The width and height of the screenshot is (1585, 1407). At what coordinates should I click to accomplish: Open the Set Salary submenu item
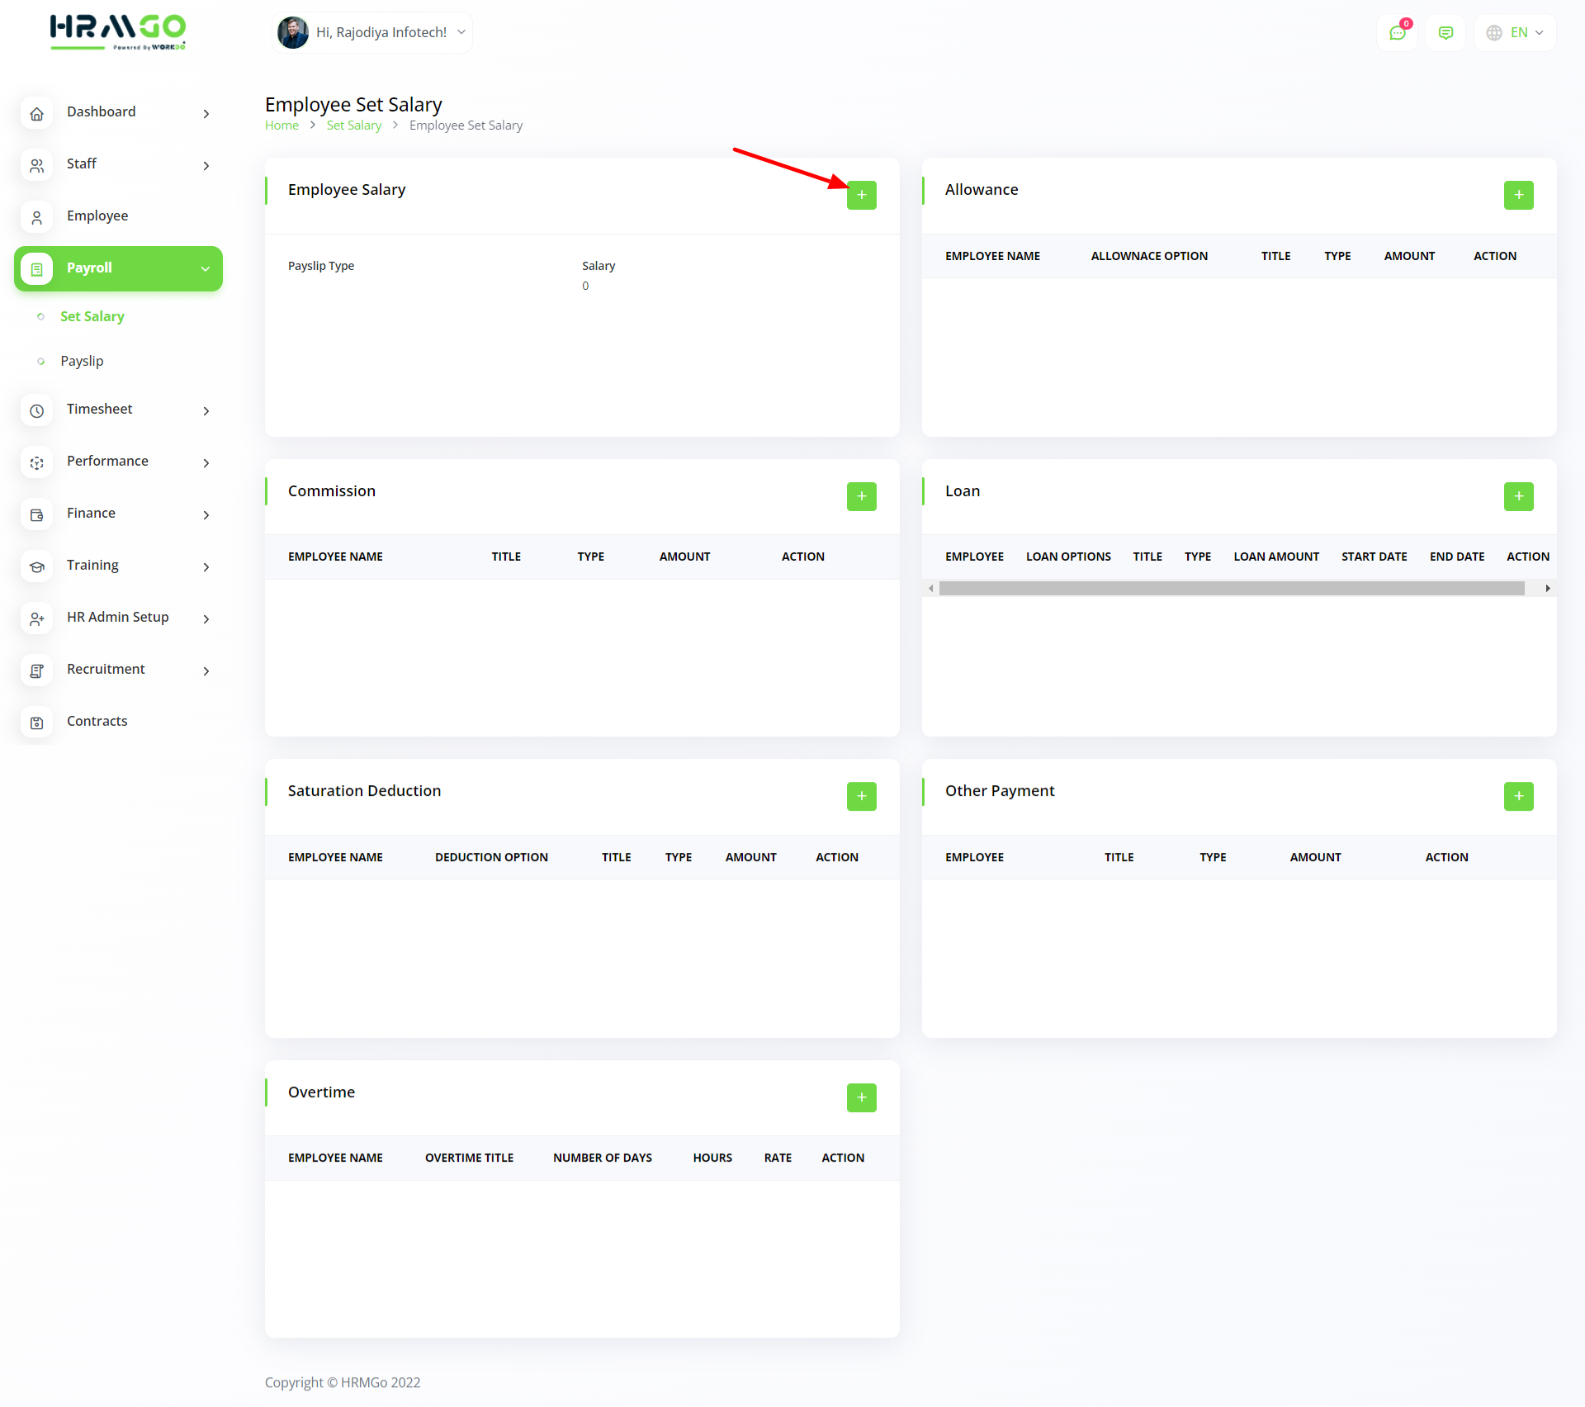tap(92, 316)
